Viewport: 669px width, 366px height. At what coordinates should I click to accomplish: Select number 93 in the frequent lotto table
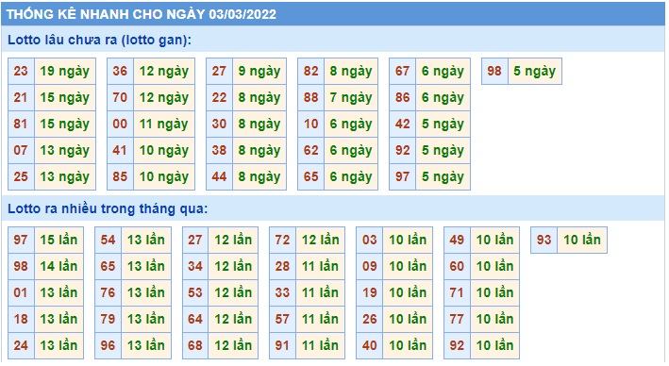point(544,240)
